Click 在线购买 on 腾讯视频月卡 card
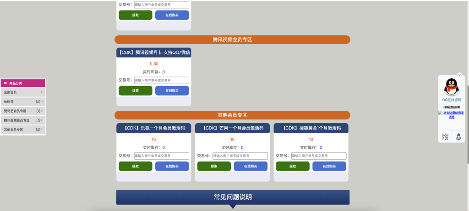 pyautogui.click(x=172, y=91)
